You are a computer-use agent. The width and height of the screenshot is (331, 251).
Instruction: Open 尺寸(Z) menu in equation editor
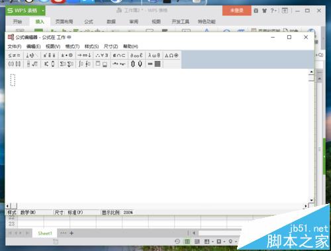click(x=111, y=46)
